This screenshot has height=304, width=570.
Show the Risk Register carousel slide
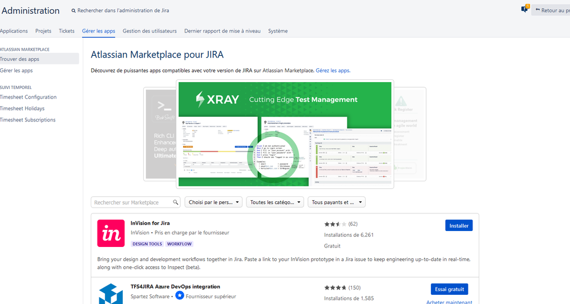coord(410,134)
